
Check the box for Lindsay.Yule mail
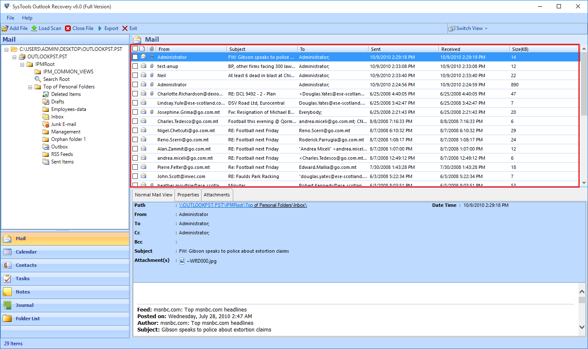[x=135, y=103]
